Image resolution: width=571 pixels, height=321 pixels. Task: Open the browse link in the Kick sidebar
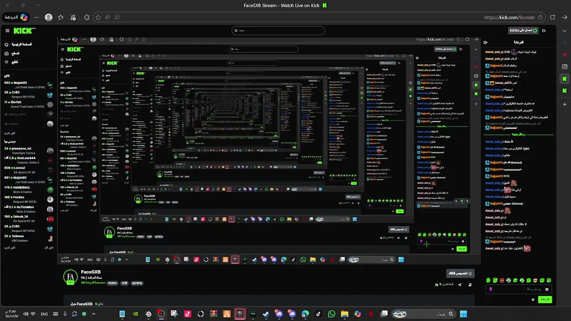pos(12,53)
